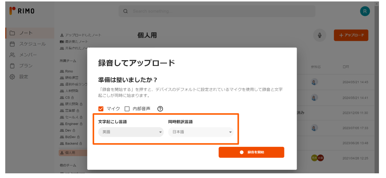Click the question mark help icon beside 内部音声
The width and height of the screenshot is (386, 178).
pos(159,109)
